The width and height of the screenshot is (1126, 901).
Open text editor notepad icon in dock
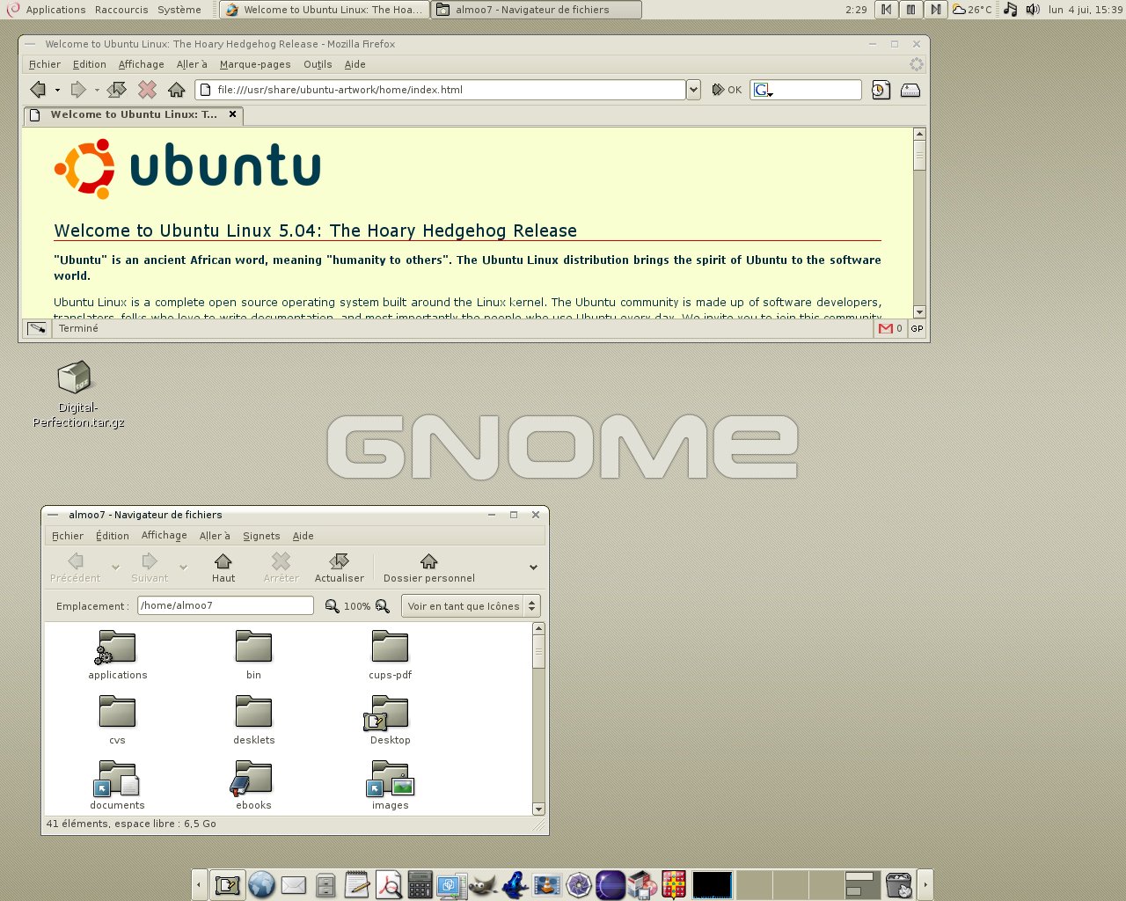point(357,884)
